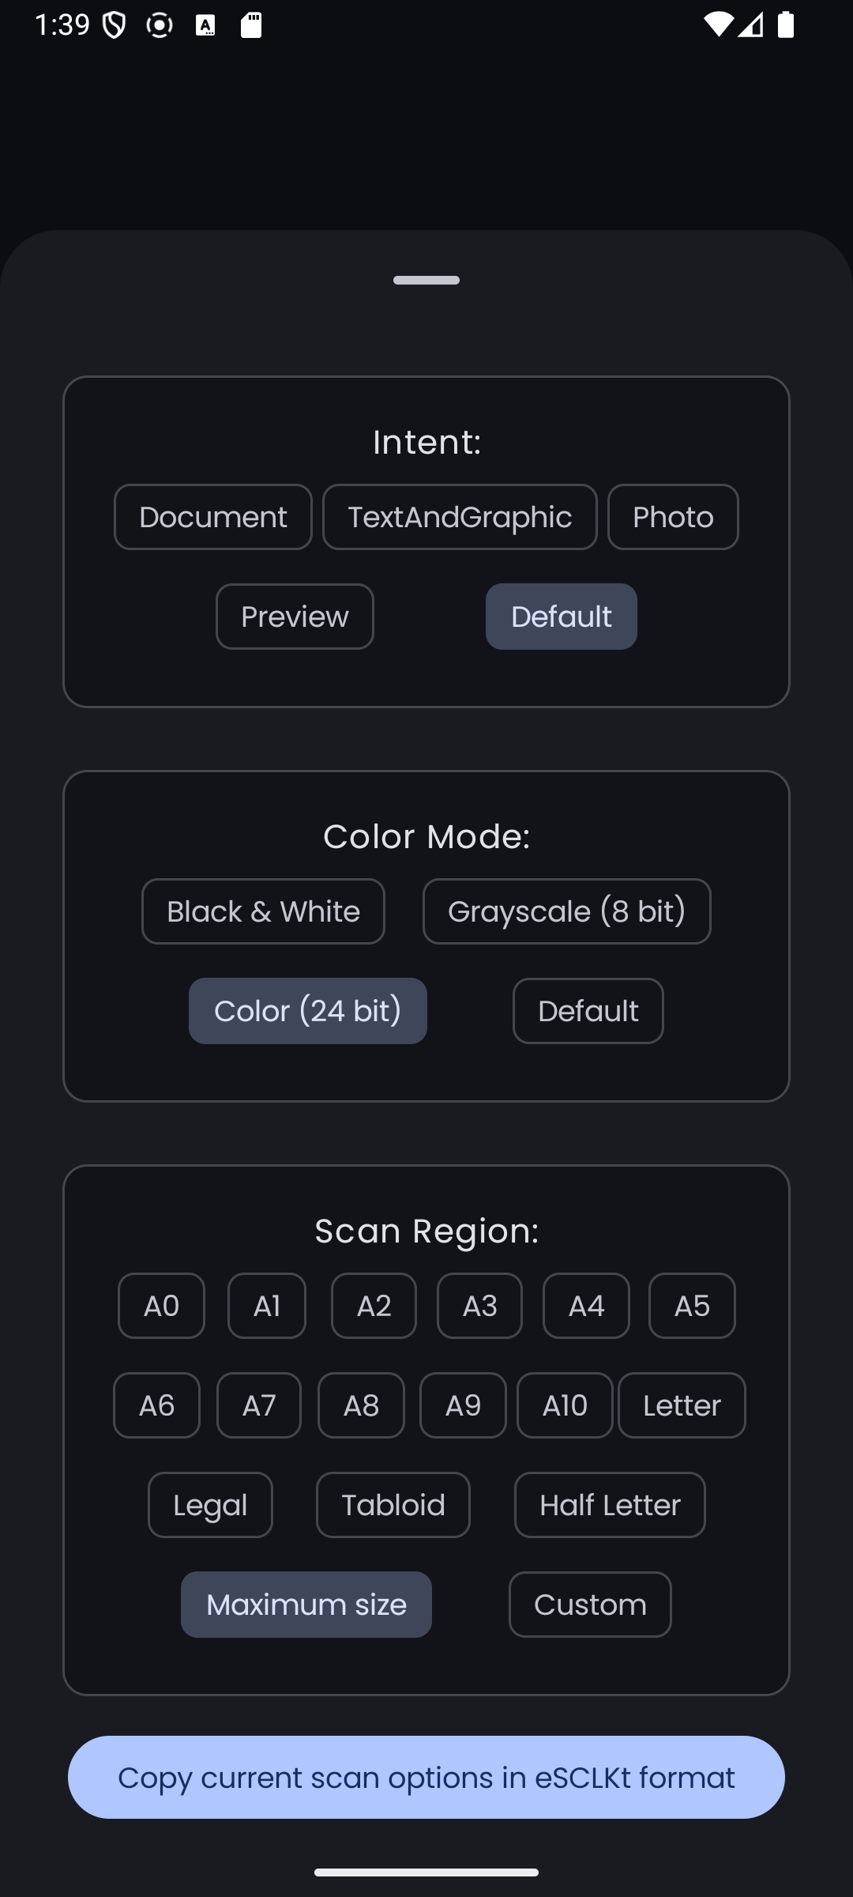Open Custom scan region option

[590, 1605]
